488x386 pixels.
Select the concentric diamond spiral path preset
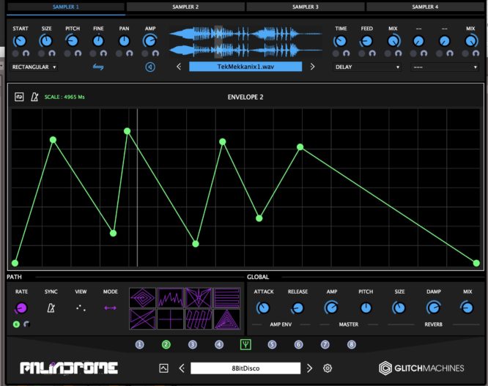coord(143,298)
